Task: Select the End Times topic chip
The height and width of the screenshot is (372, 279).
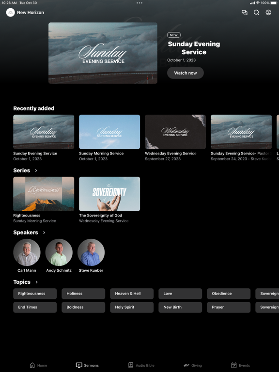Action: pyautogui.click(x=35, y=307)
